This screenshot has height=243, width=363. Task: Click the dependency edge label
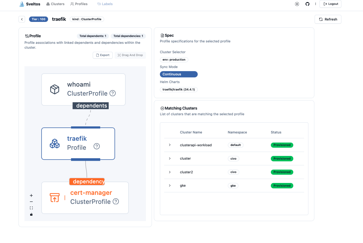tap(87, 182)
